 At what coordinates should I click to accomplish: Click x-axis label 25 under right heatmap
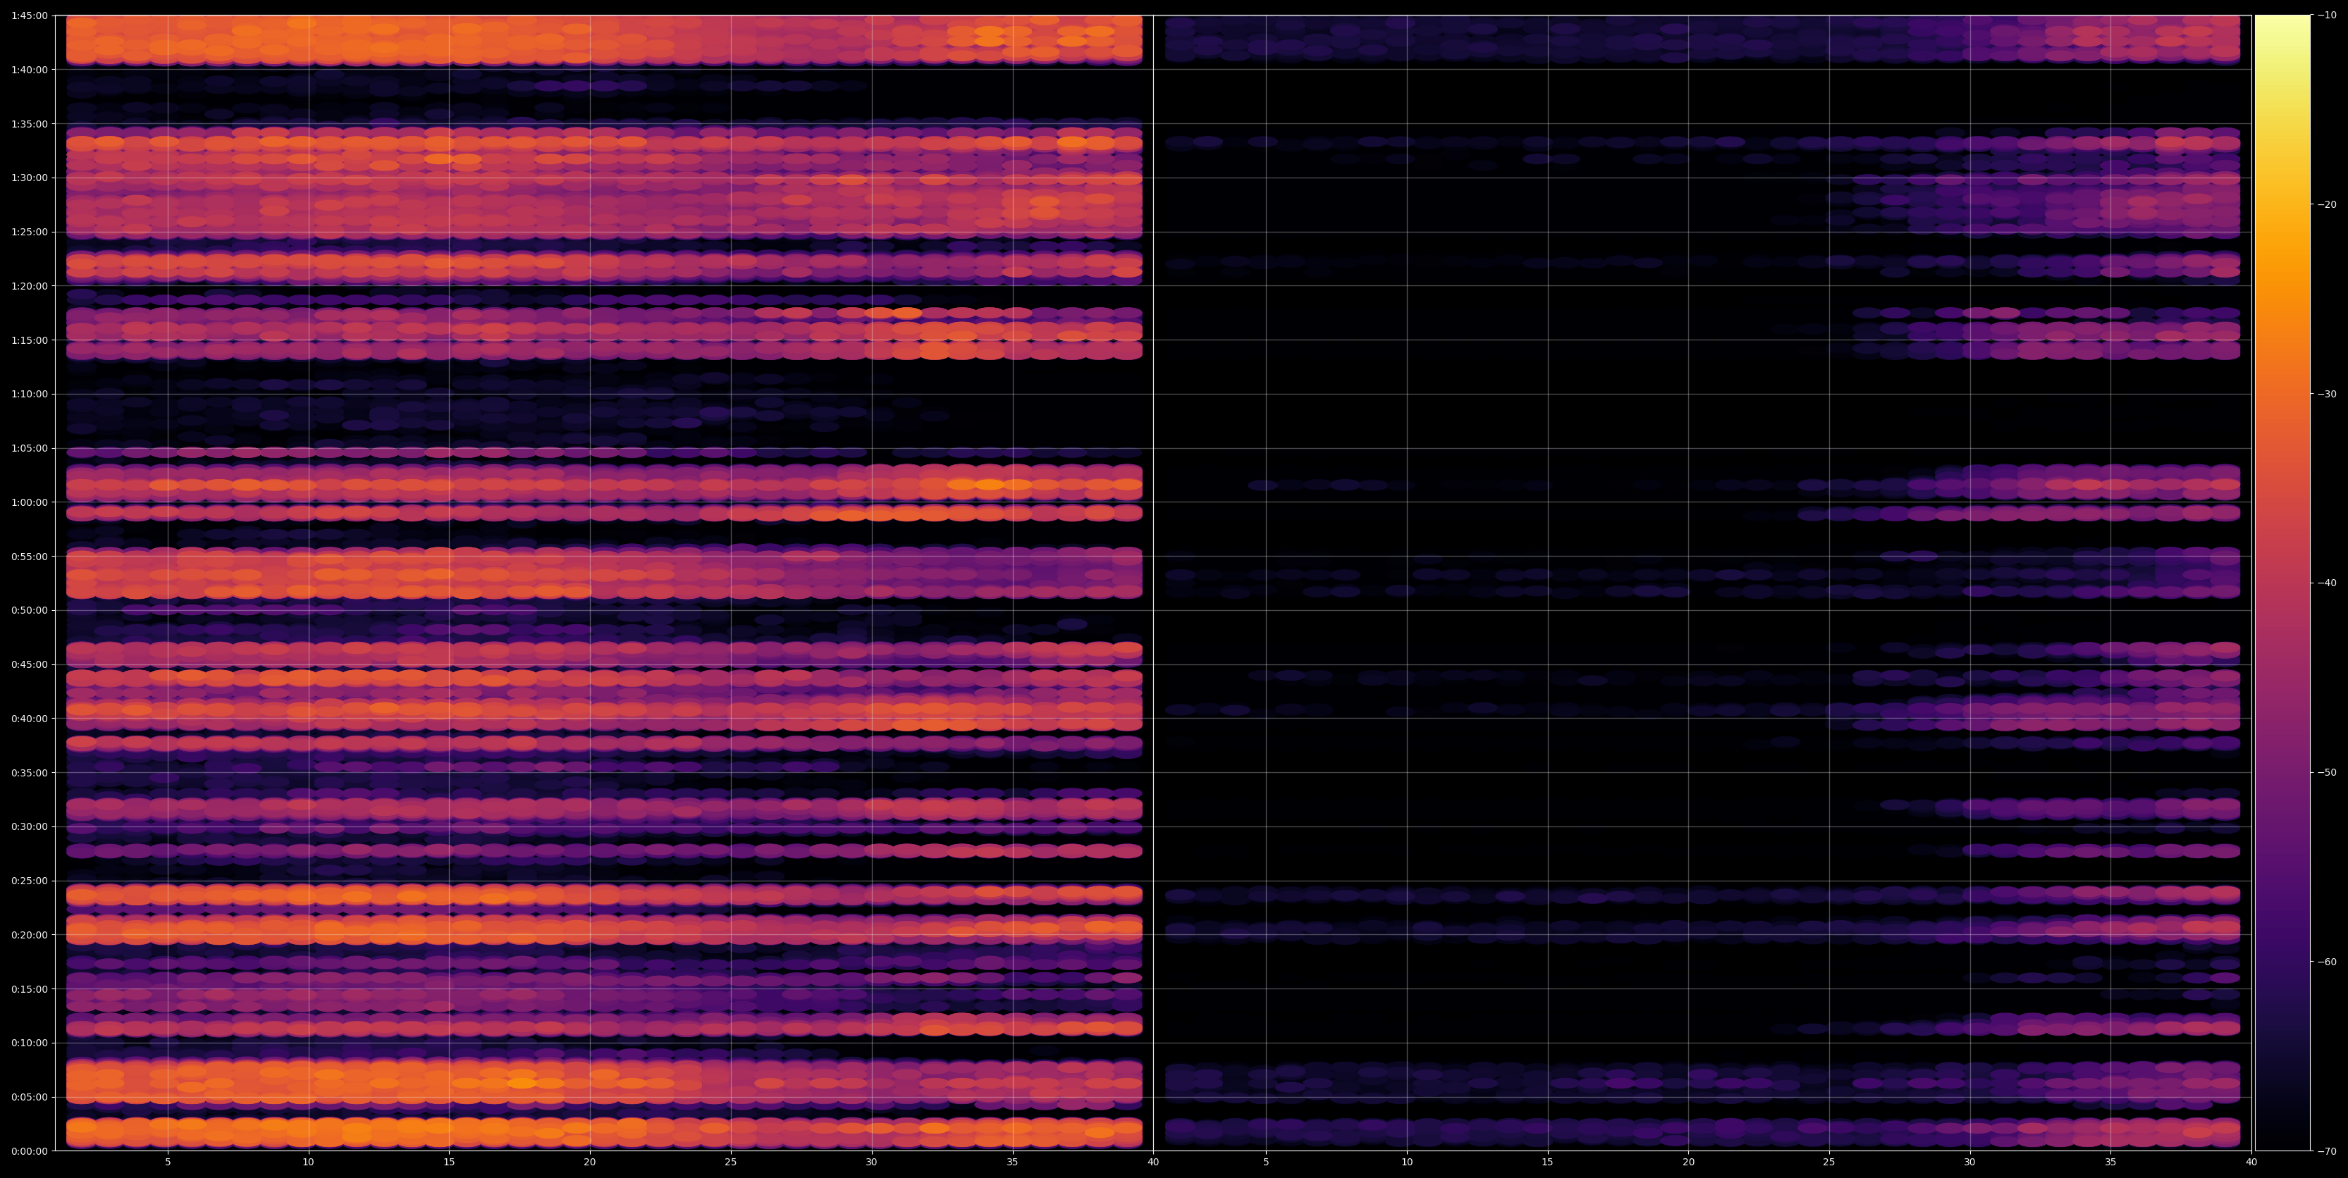(x=1829, y=1162)
